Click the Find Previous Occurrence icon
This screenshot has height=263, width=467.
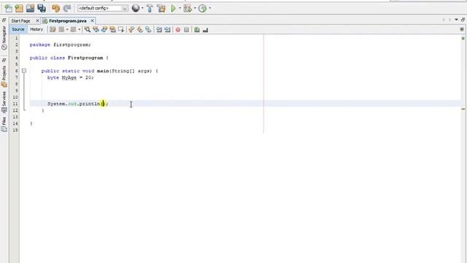coord(96,29)
